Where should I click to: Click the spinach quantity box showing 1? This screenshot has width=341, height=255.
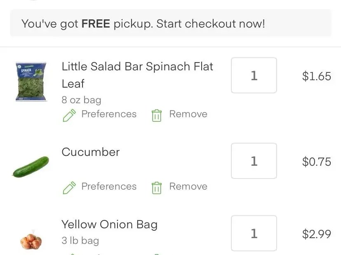254,75
